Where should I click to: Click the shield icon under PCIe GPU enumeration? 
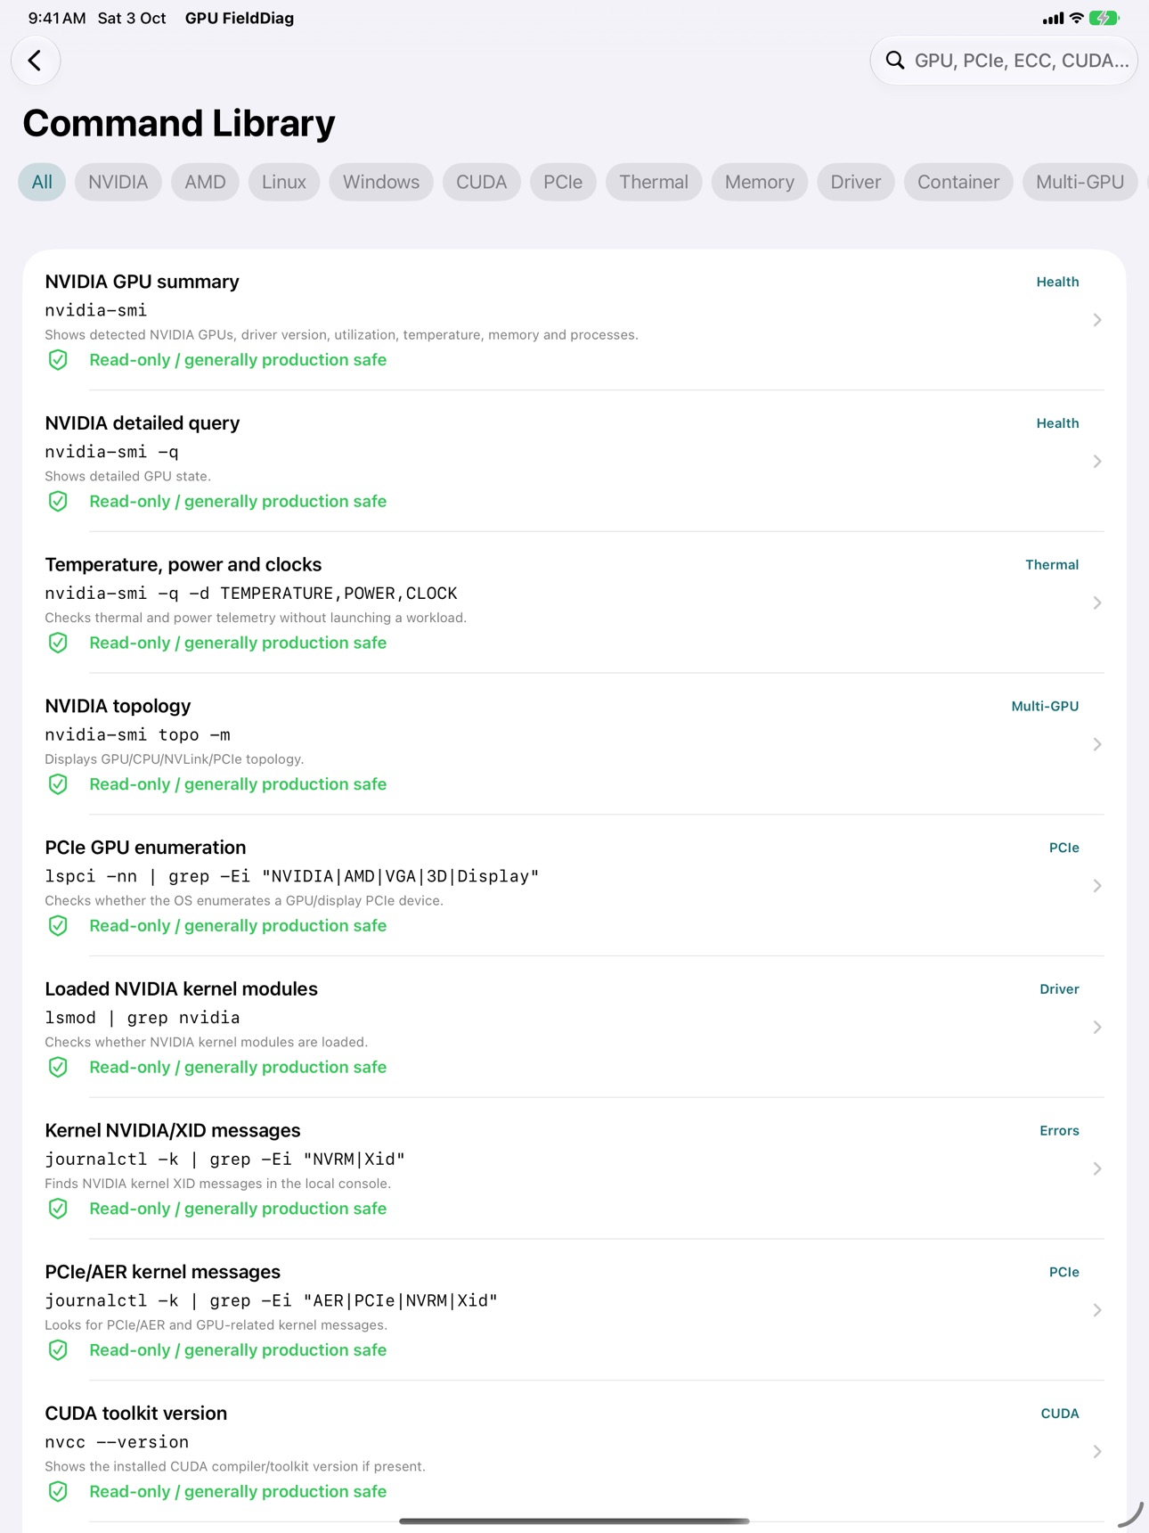(x=58, y=926)
